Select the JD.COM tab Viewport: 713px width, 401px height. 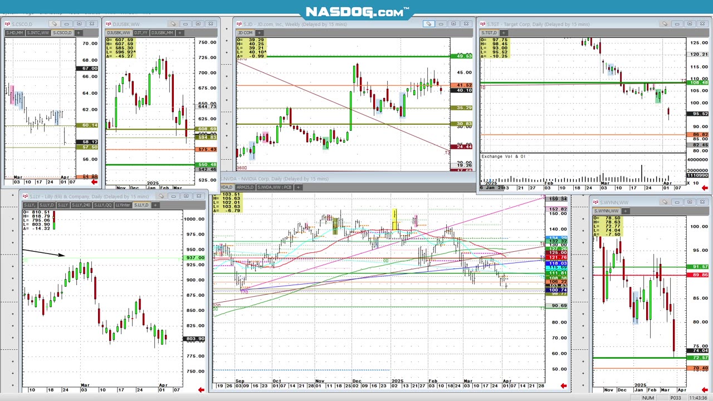pos(246,33)
